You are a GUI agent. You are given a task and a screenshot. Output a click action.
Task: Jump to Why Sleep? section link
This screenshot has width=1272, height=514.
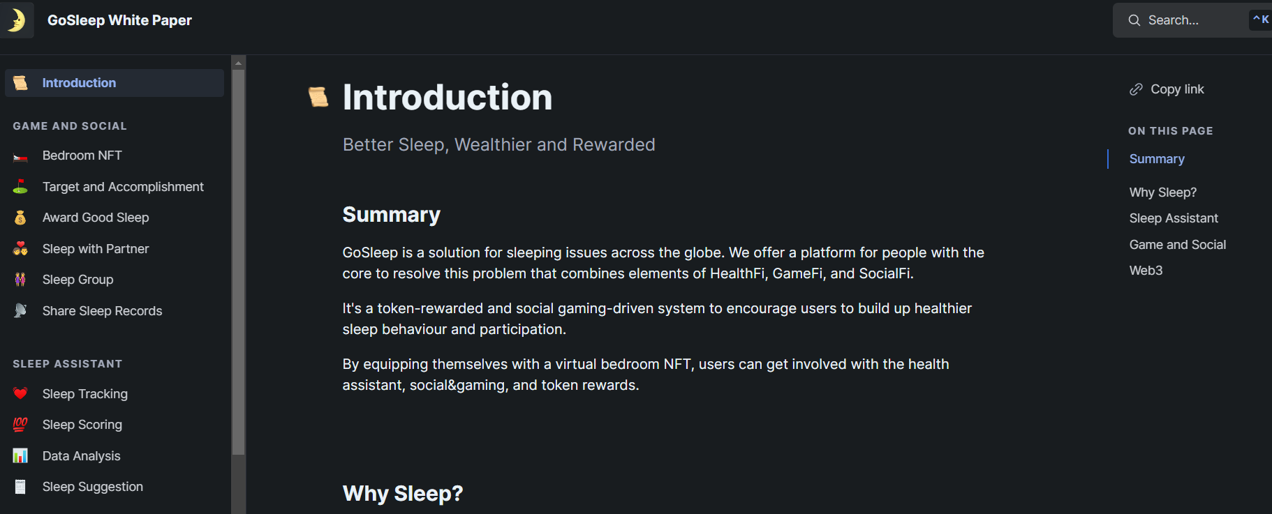(x=1162, y=192)
